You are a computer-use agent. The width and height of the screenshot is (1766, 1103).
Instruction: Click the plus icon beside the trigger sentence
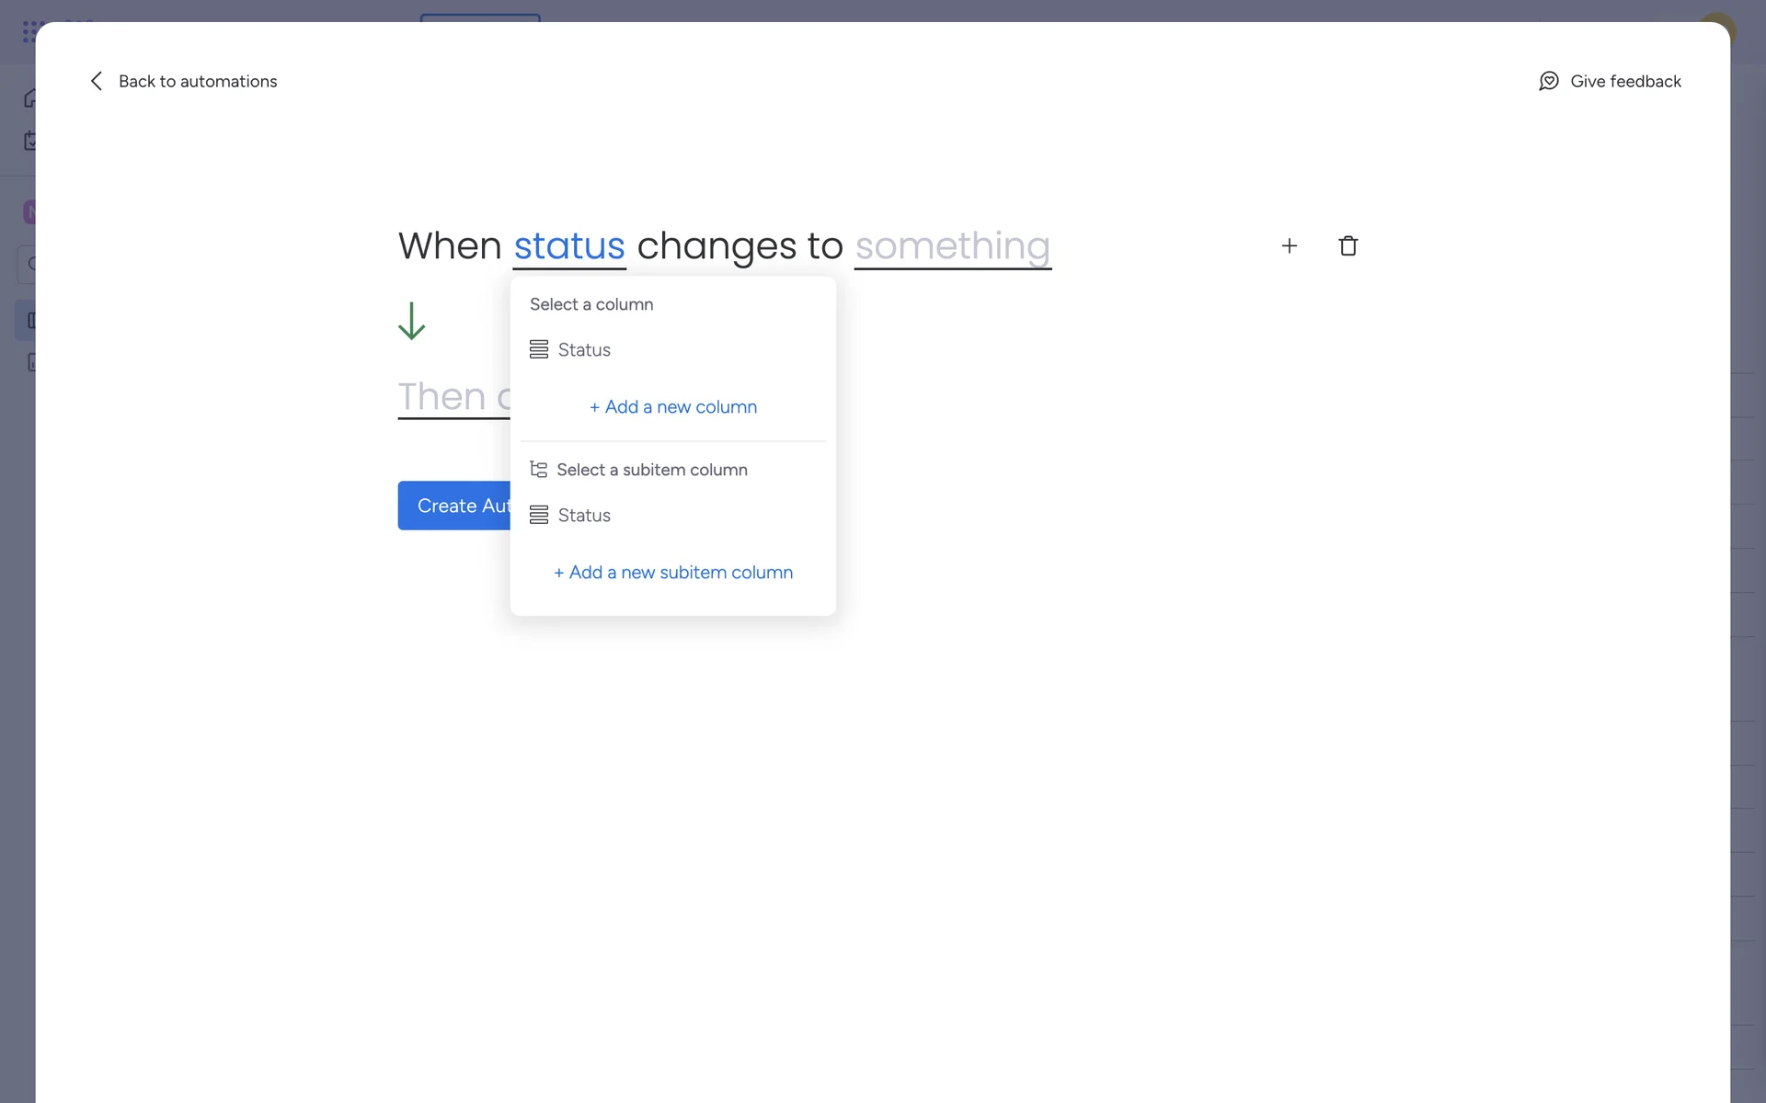coord(1290,245)
